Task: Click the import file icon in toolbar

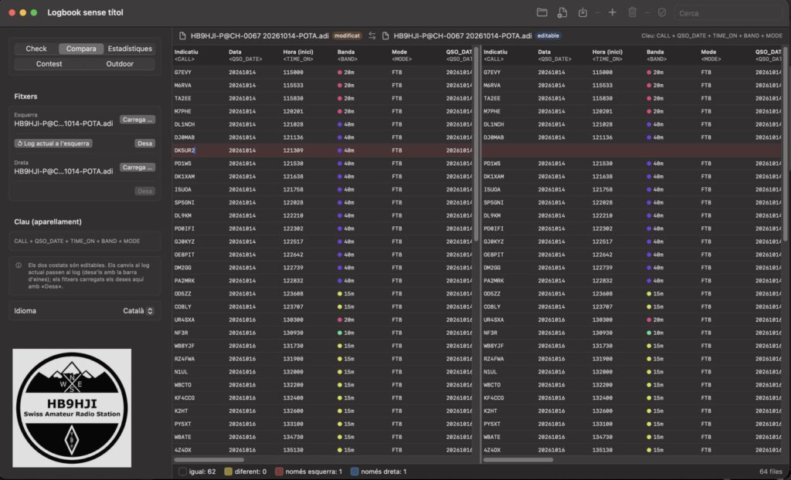Action: [x=562, y=12]
